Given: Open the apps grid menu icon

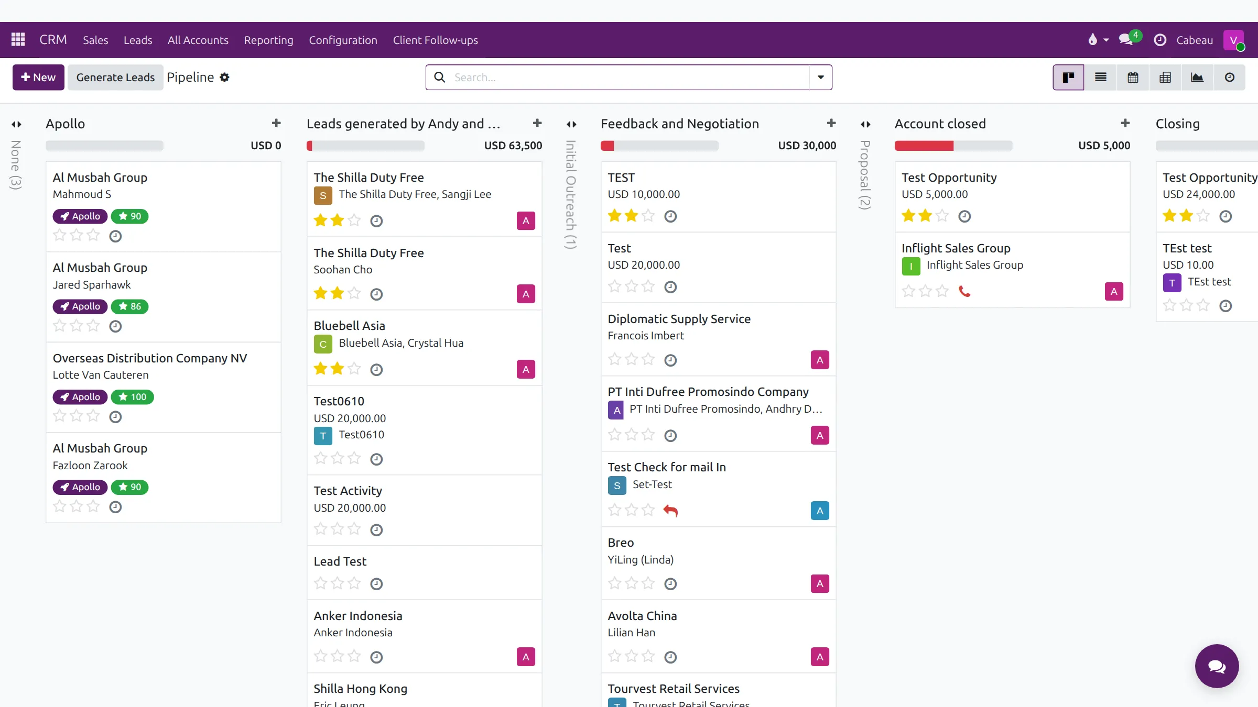Looking at the screenshot, I should coord(18,40).
